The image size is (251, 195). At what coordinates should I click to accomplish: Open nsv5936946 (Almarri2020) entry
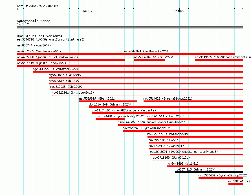pos(154,57)
